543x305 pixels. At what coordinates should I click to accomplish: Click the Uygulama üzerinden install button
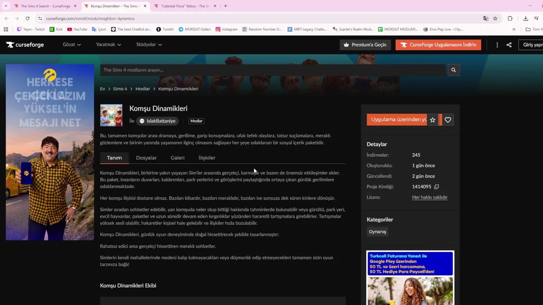tap(397, 119)
